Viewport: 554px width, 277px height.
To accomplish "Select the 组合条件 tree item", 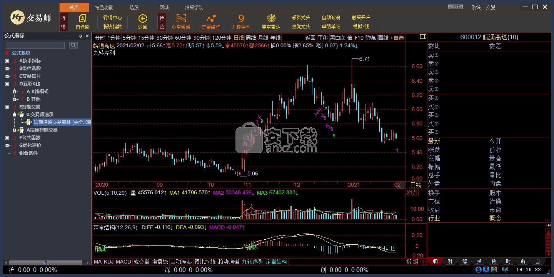I will click(x=28, y=153).
